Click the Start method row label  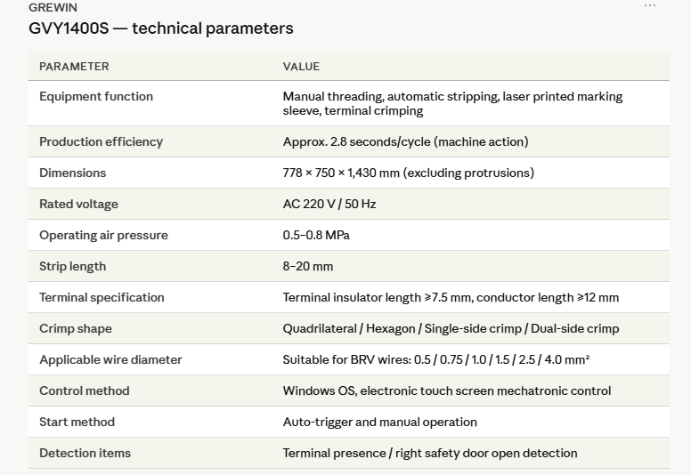tap(77, 422)
